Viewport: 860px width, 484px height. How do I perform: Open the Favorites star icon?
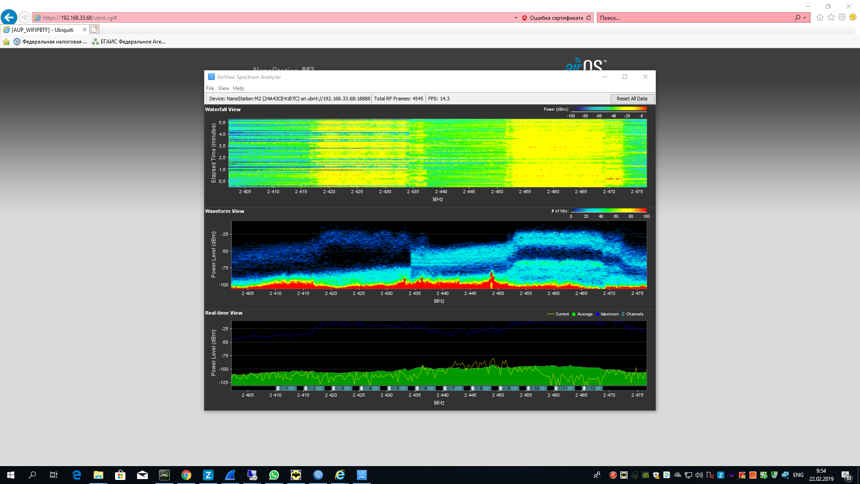pyautogui.click(x=831, y=17)
